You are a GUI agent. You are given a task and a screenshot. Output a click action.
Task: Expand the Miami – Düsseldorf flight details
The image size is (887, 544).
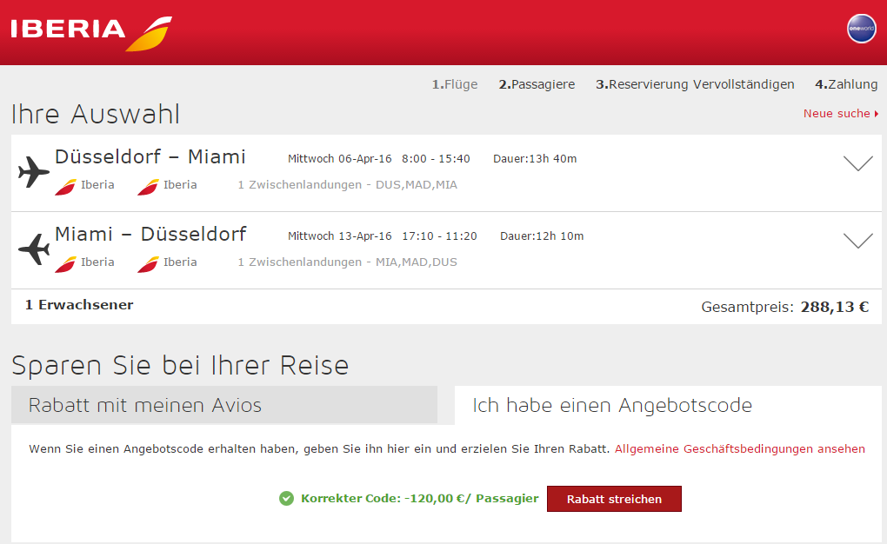[x=857, y=241]
